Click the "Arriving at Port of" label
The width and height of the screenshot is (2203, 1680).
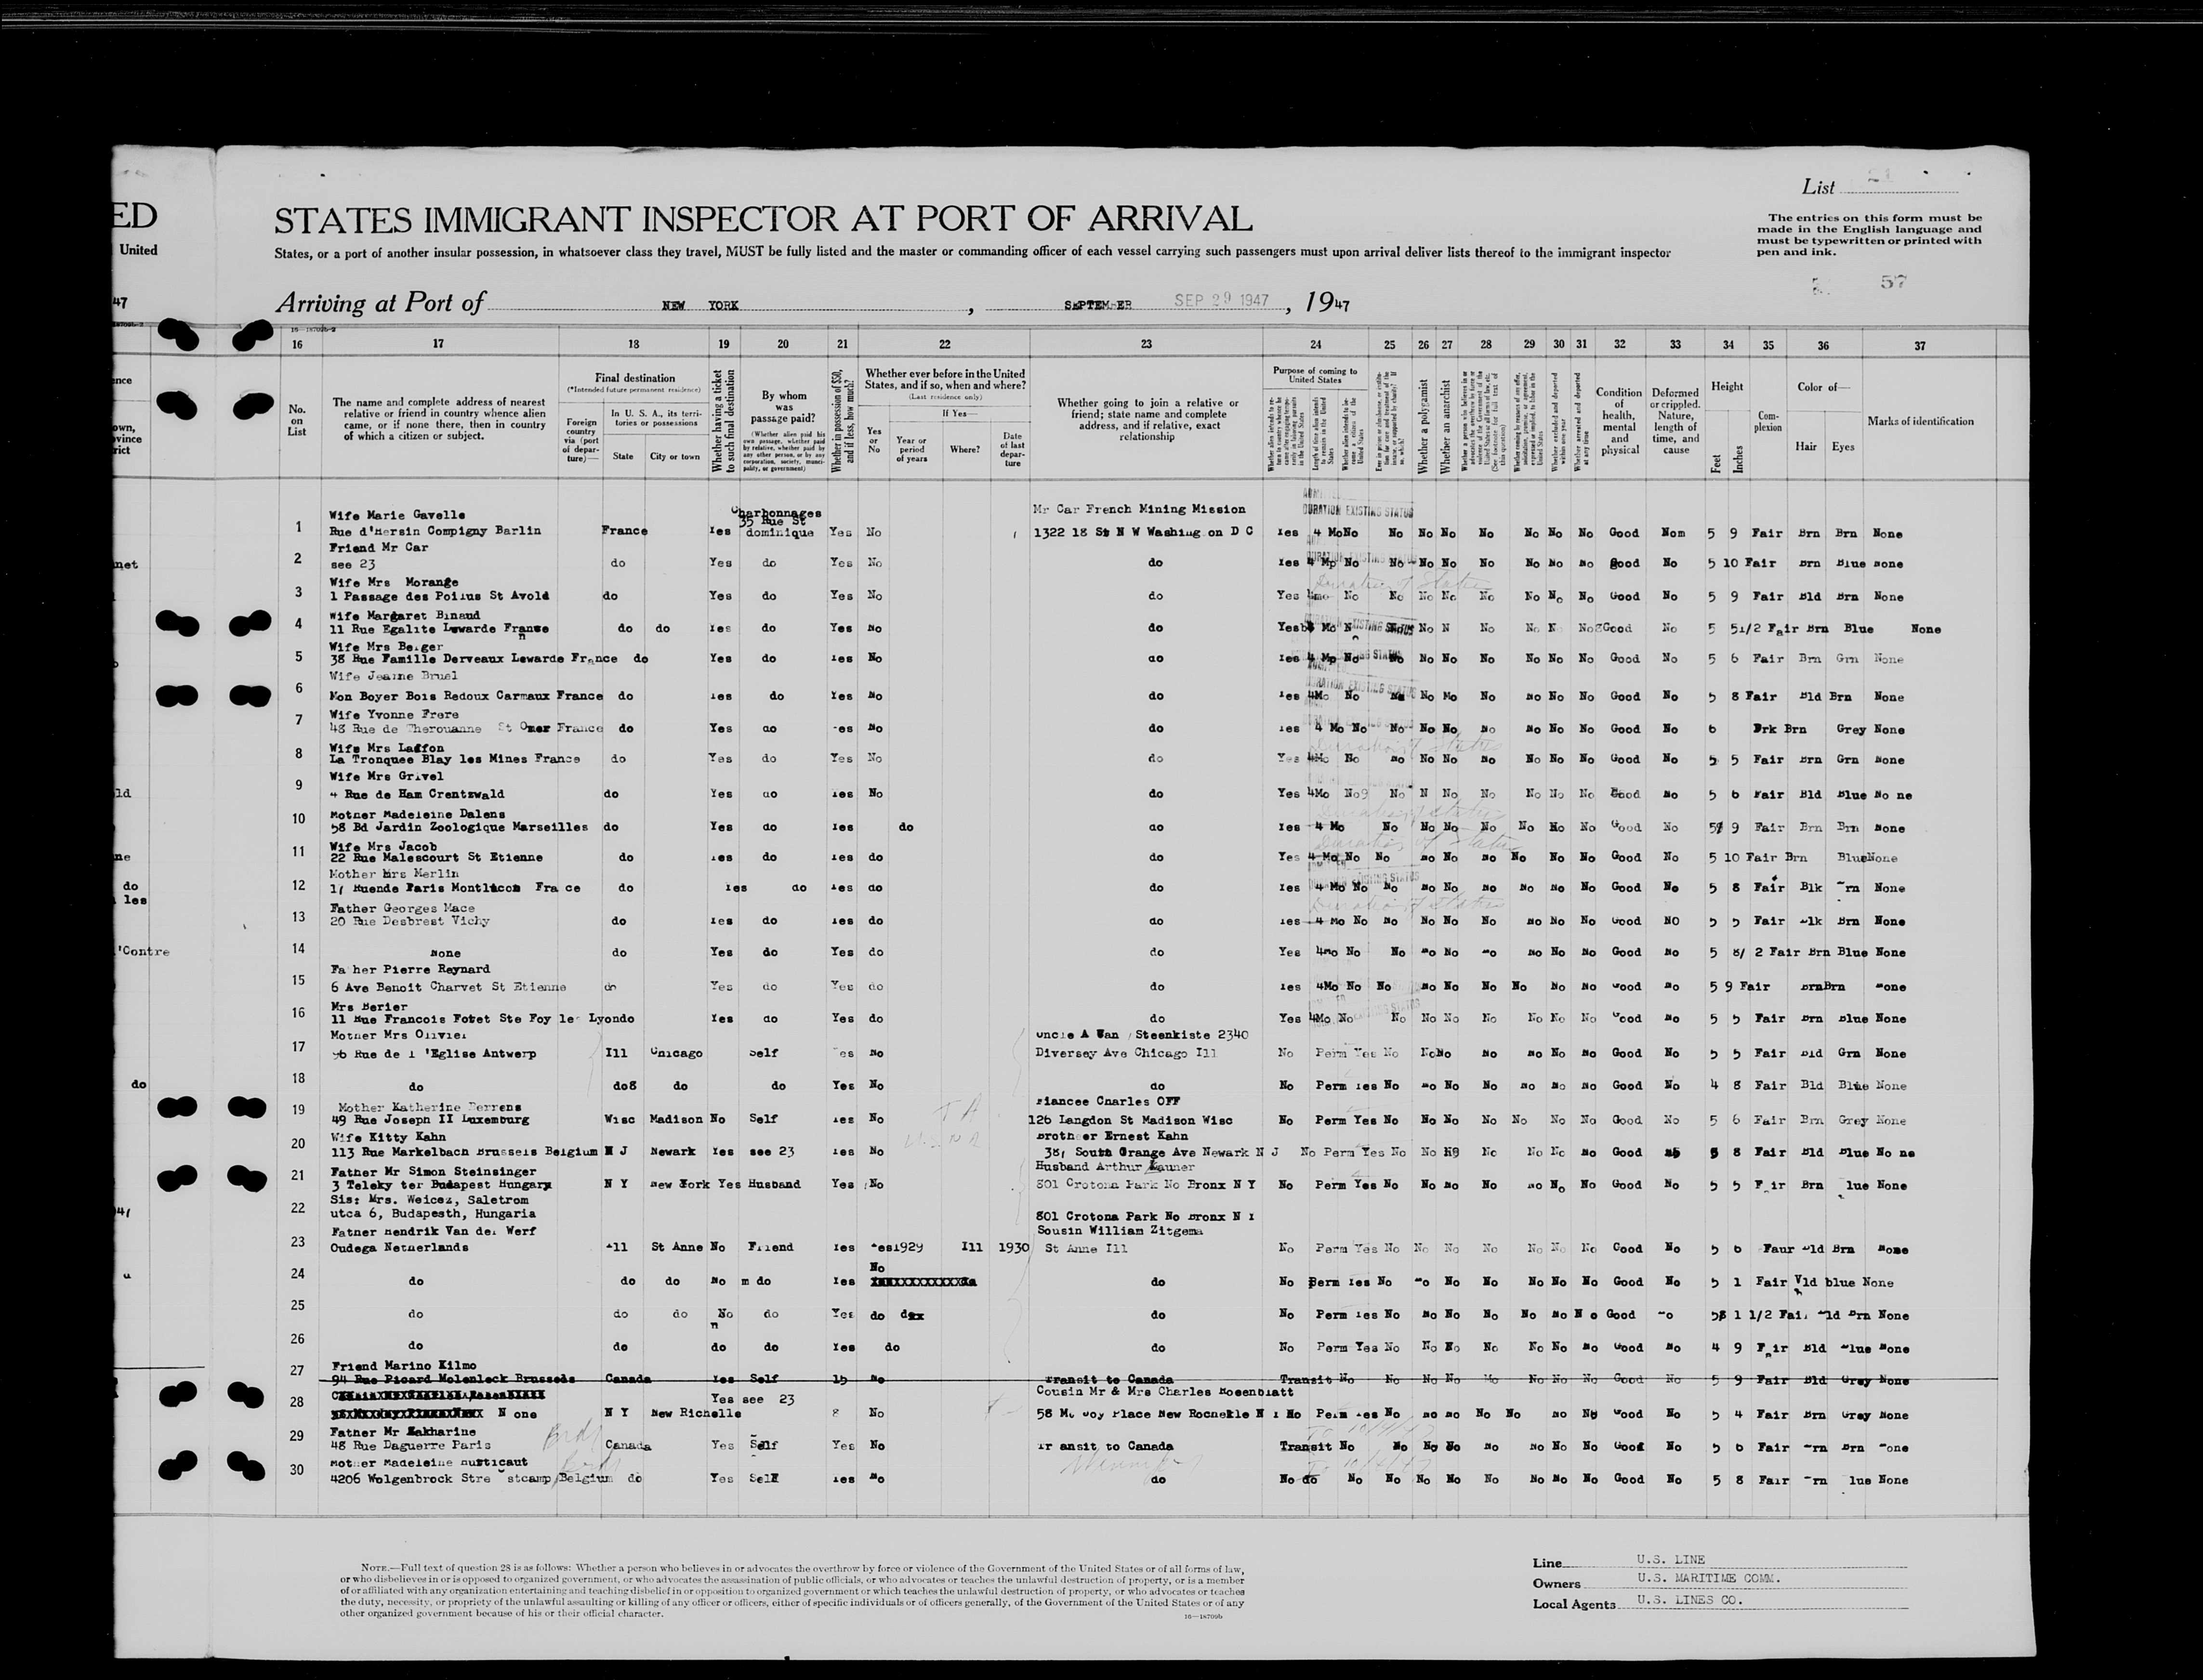(380, 302)
